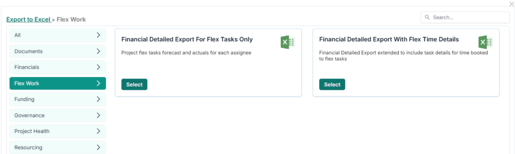Switch to the Financials category
The width and height of the screenshot is (515, 154).
pyautogui.click(x=27, y=67)
